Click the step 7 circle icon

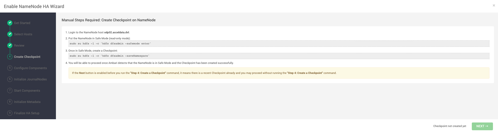tap(10, 90)
